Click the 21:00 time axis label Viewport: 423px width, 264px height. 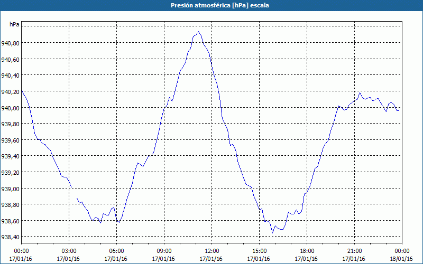click(354, 251)
